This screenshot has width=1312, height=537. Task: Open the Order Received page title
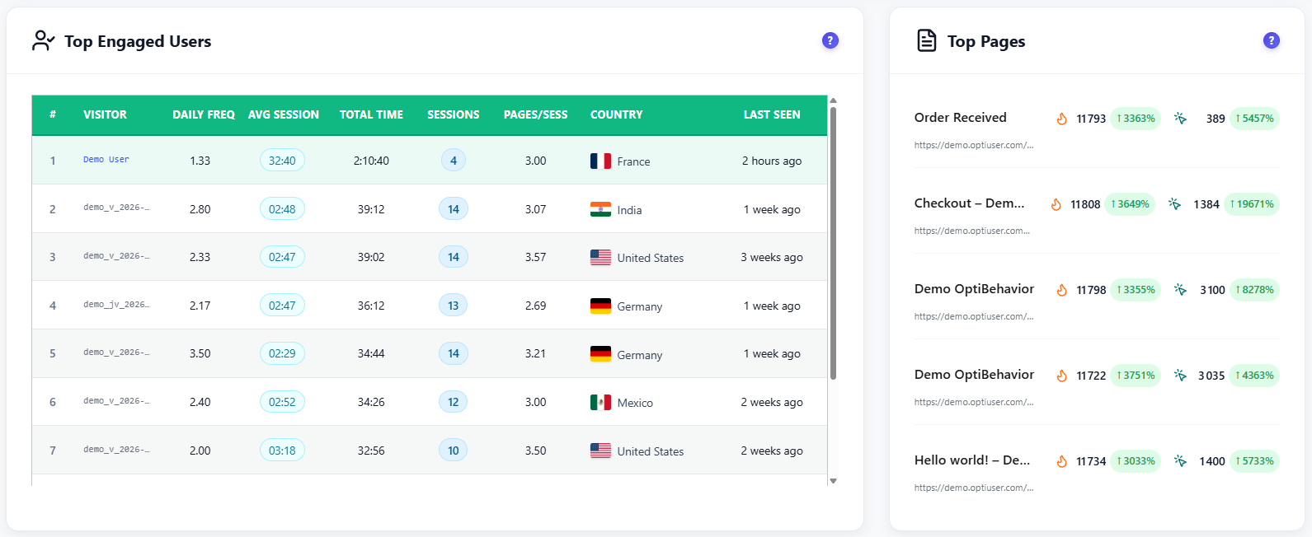pyautogui.click(x=961, y=118)
